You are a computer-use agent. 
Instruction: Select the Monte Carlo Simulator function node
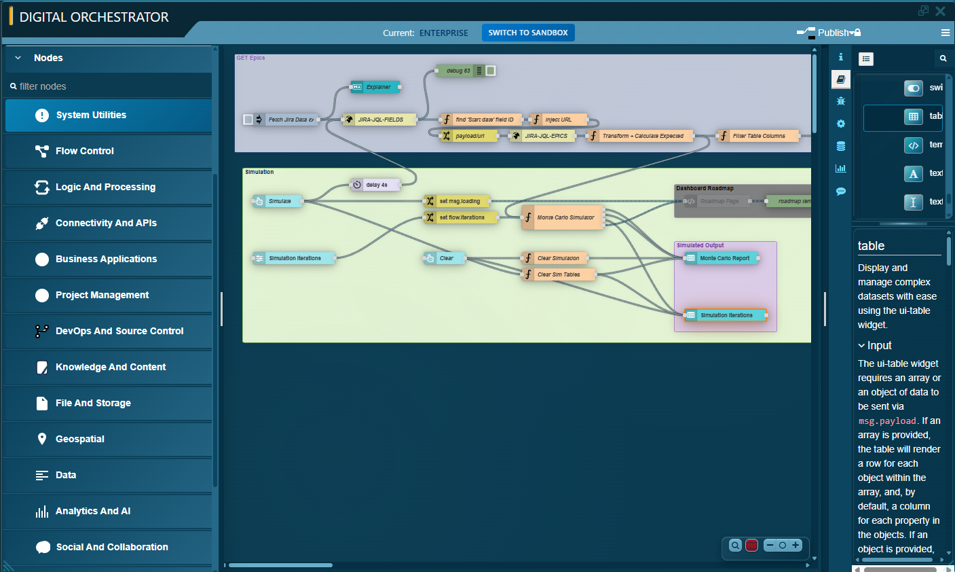tap(565, 217)
